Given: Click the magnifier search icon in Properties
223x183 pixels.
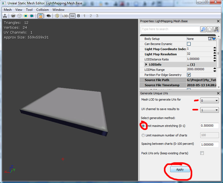Looking at the screenshot, I should point(203,29).
